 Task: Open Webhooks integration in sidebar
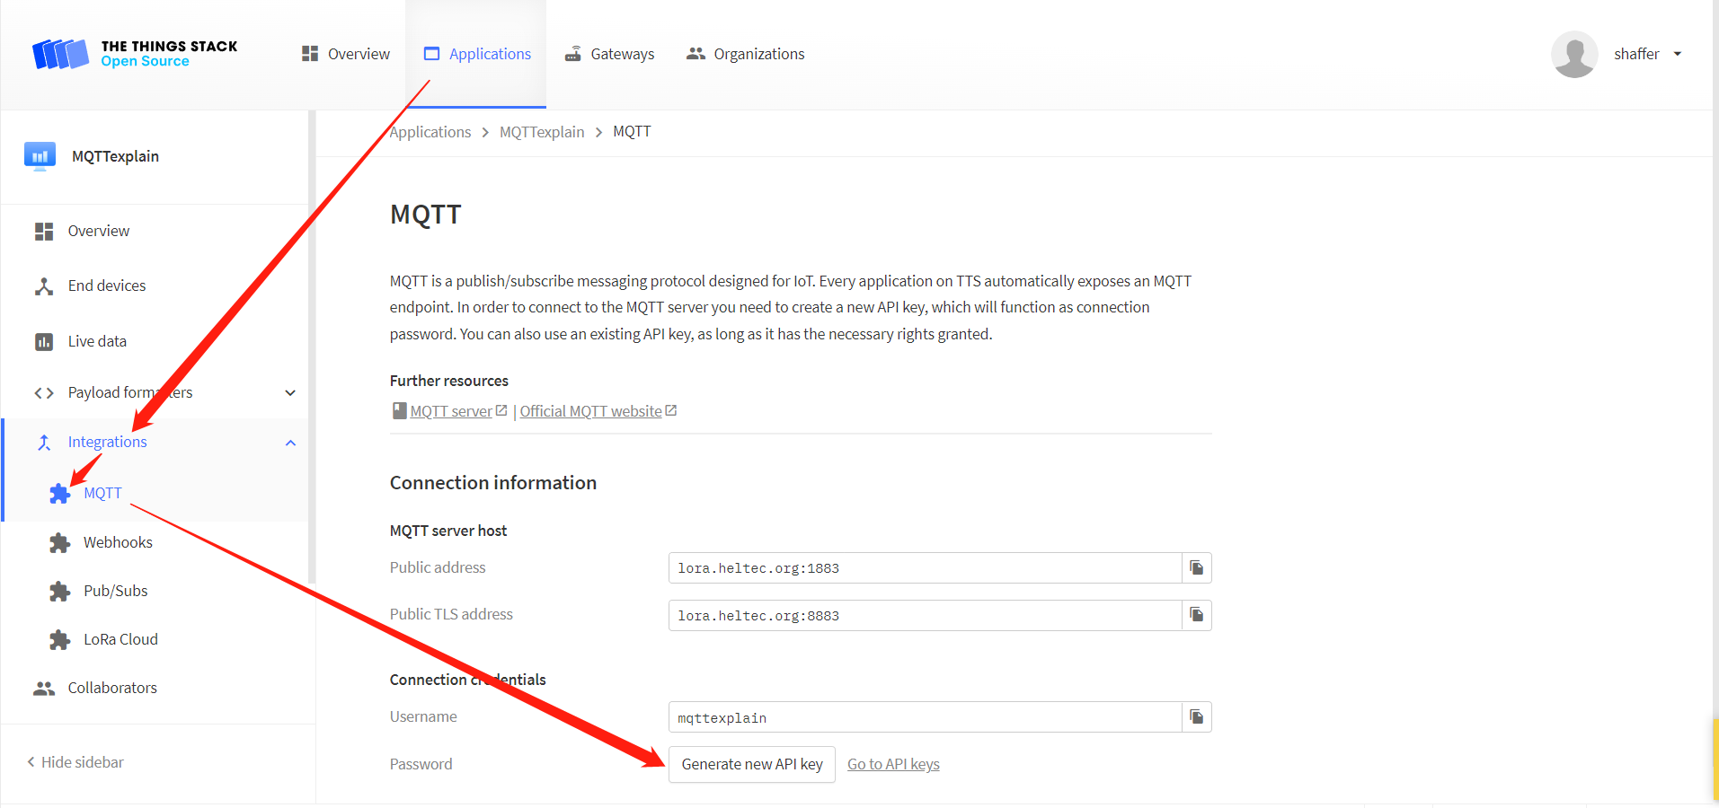point(118,542)
